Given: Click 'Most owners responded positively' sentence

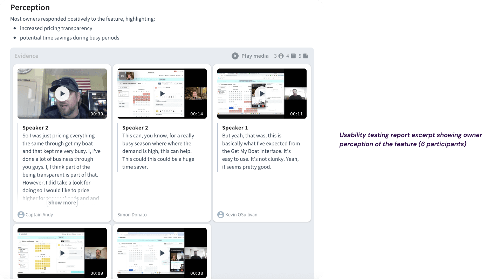Looking at the screenshot, I should pyautogui.click(x=83, y=19).
